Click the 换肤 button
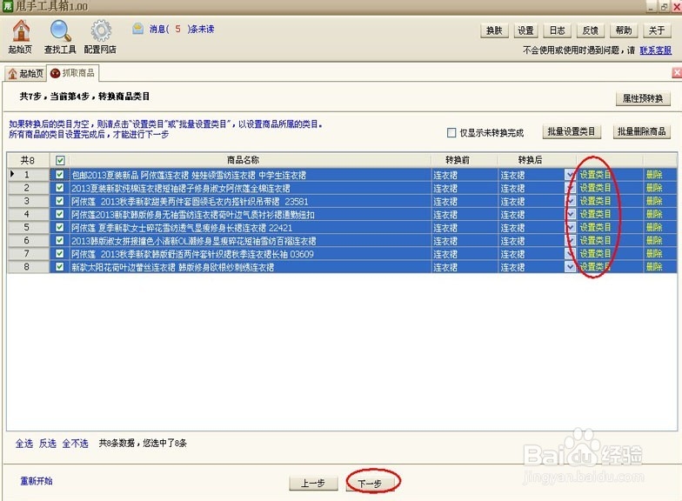The image size is (682, 501). point(494,30)
